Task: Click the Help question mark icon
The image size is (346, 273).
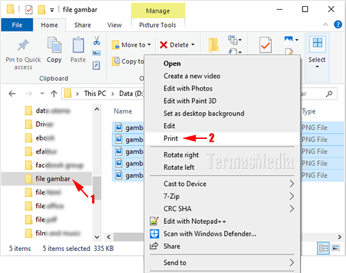Action: [x=338, y=24]
